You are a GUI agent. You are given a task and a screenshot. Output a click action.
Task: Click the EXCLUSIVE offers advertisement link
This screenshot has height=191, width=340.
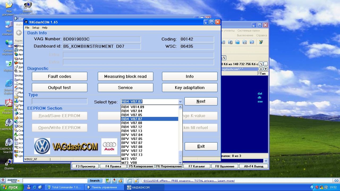(x=189, y=181)
